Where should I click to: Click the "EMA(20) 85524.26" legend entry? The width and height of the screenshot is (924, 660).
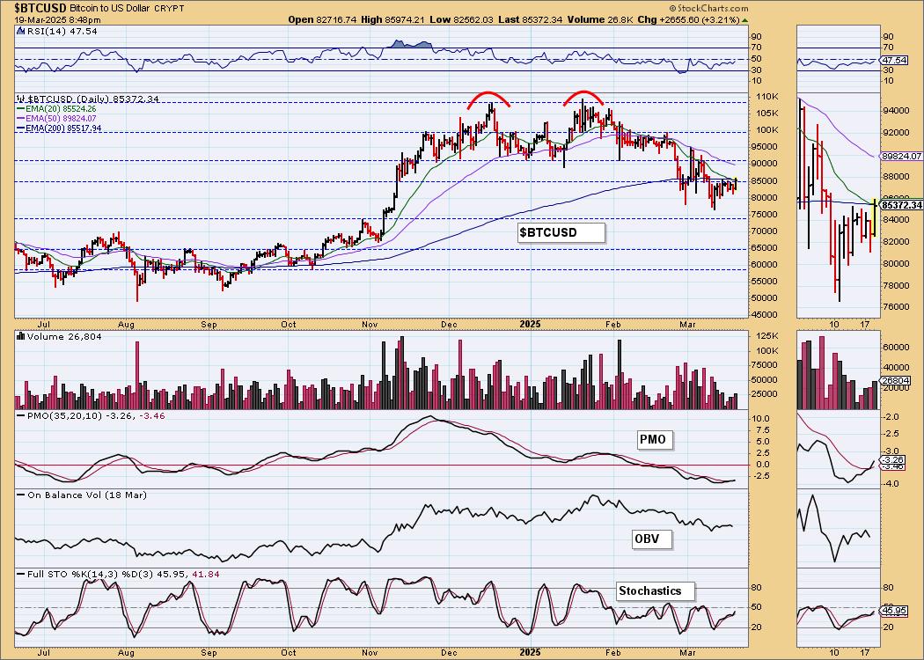click(61, 109)
